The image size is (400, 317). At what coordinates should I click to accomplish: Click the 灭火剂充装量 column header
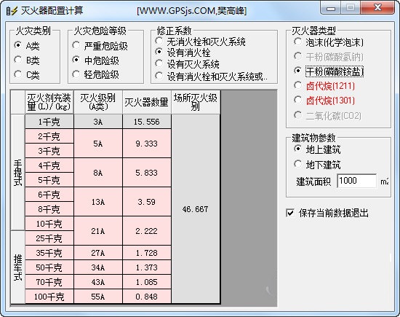click(x=49, y=102)
